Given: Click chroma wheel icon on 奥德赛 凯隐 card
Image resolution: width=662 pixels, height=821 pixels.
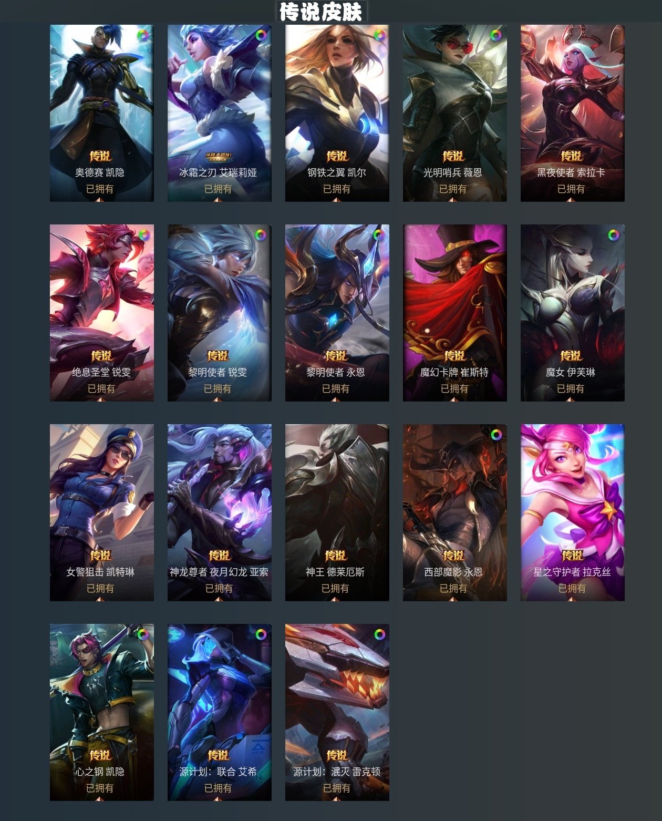Looking at the screenshot, I should 143,36.
